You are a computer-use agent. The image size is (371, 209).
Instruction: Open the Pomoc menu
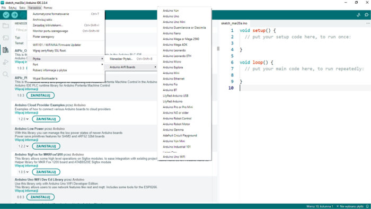(x=48, y=8)
